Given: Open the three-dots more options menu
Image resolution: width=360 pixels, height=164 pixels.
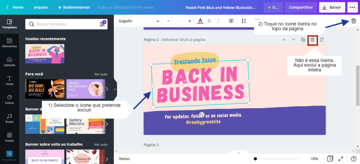Looking at the screenshot, I should point(352,7).
